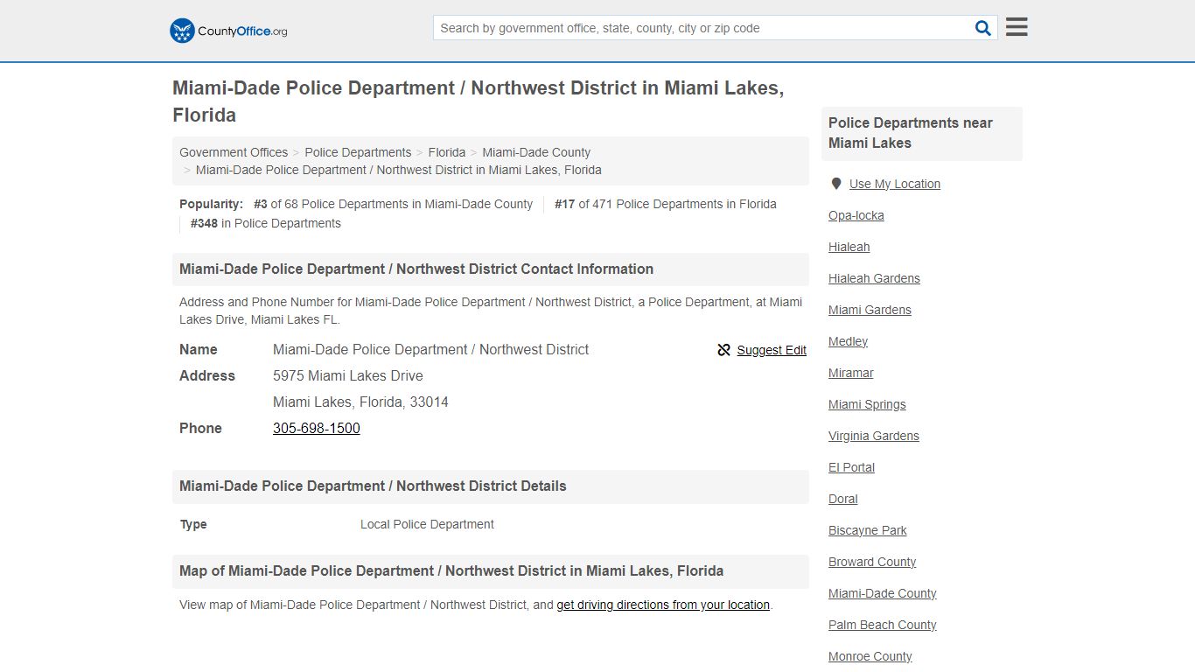Open Miramar link
The height and width of the screenshot is (672, 1195).
[x=851, y=373]
